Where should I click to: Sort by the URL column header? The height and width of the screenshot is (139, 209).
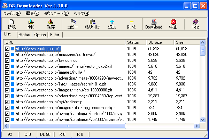click(64, 42)
